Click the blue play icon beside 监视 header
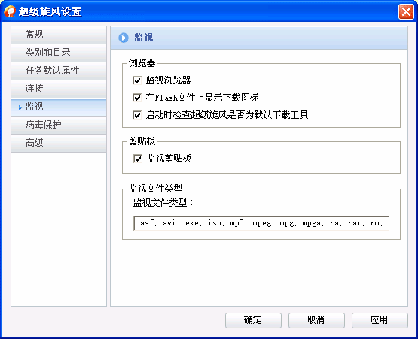The height and width of the screenshot is (339, 418). pyautogui.click(x=124, y=38)
